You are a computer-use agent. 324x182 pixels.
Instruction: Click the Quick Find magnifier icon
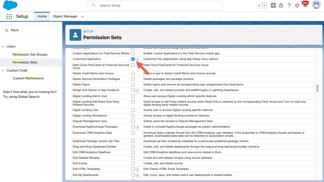click(x=7, y=30)
